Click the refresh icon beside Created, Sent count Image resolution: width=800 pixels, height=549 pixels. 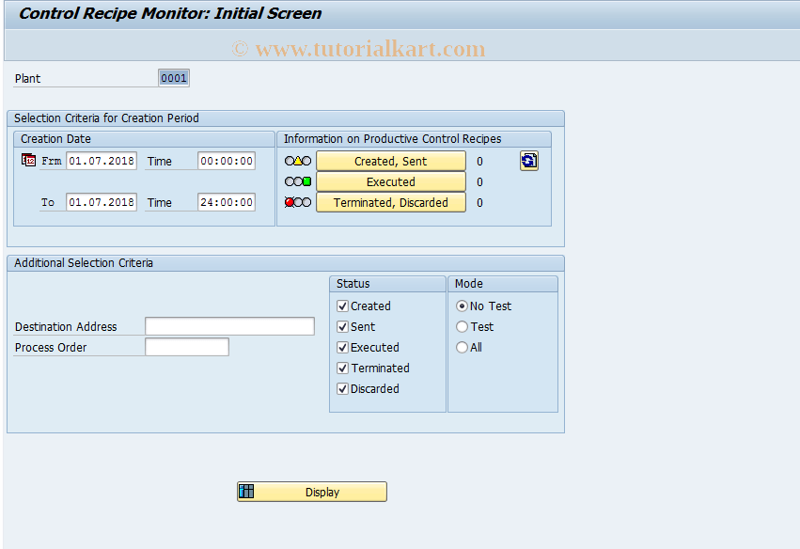528,161
